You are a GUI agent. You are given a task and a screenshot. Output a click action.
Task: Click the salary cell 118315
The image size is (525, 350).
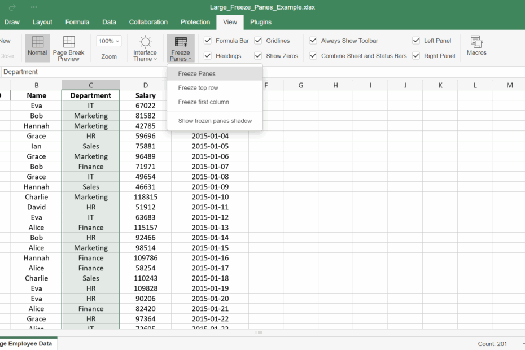[x=145, y=197]
